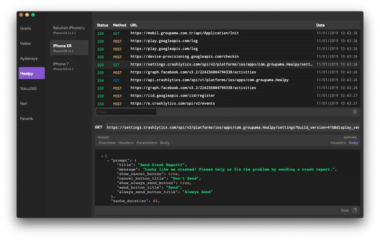Switch to request Overview tab
Screen dimensions: 380x240
click(x=107, y=143)
